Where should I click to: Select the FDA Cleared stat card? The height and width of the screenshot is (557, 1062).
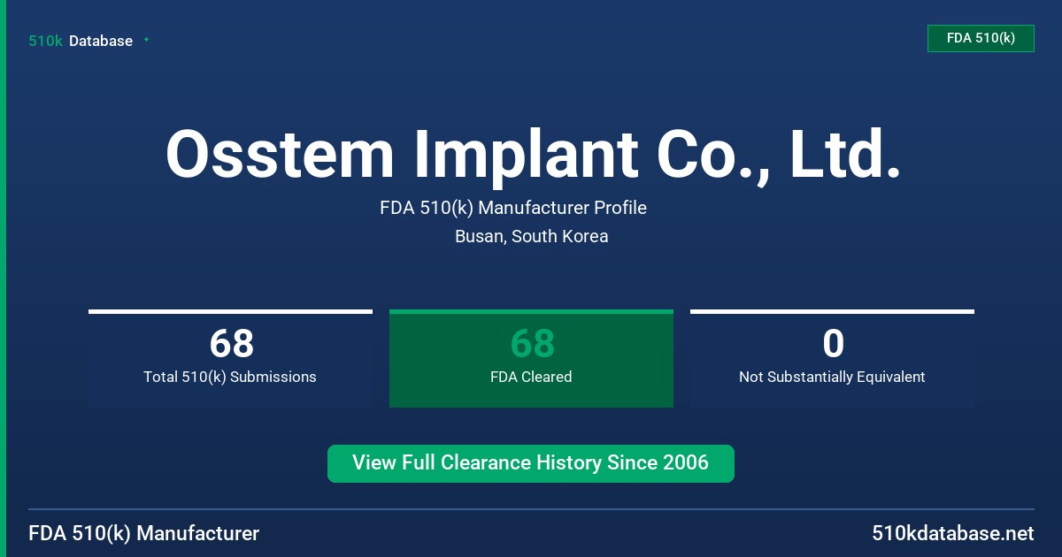531,358
